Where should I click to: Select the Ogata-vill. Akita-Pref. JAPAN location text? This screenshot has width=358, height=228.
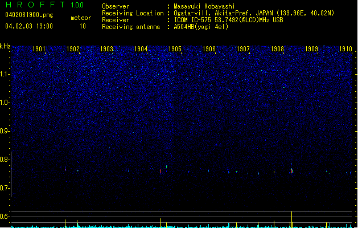tap(254, 13)
